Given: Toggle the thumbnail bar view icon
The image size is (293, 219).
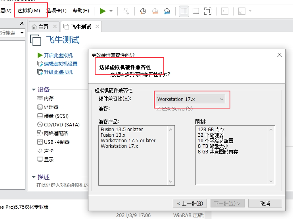Looking at the screenshot, I should click(x=196, y=11).
